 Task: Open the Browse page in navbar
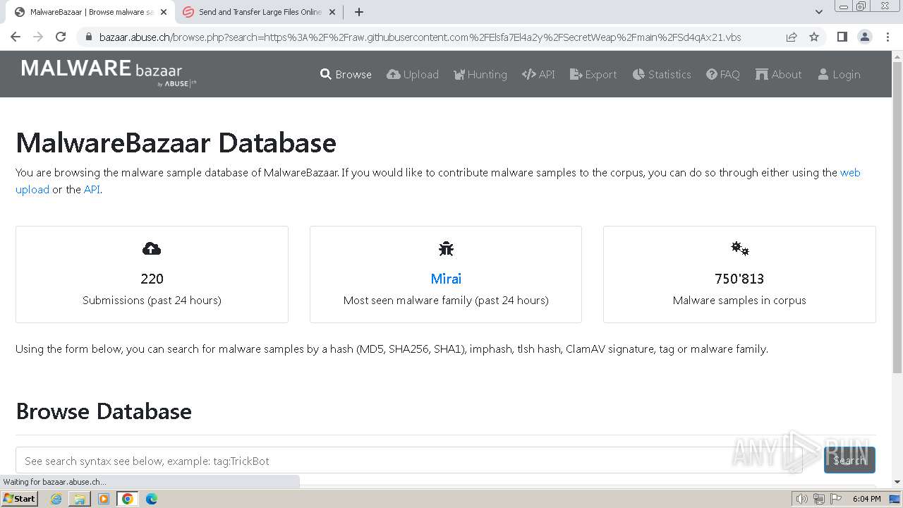click(346, 74)
